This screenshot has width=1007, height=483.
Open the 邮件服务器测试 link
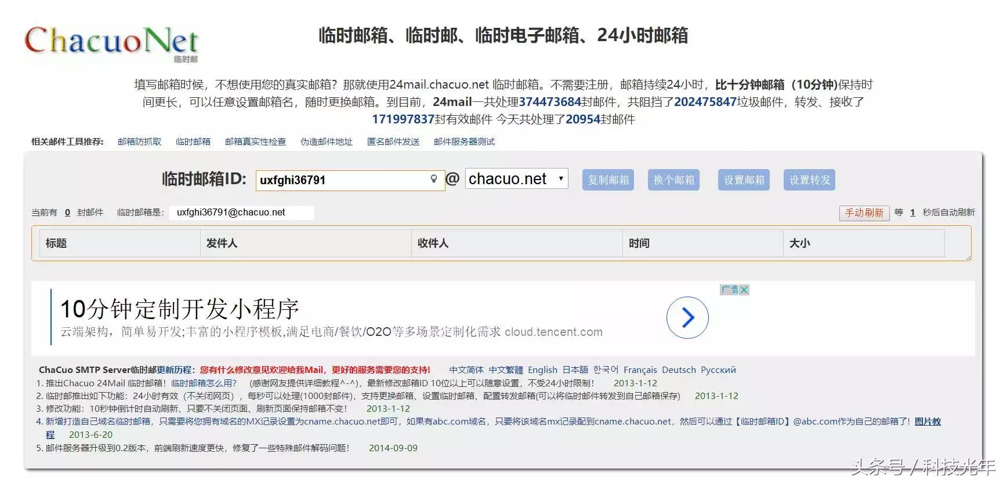[x=464, y=142]
